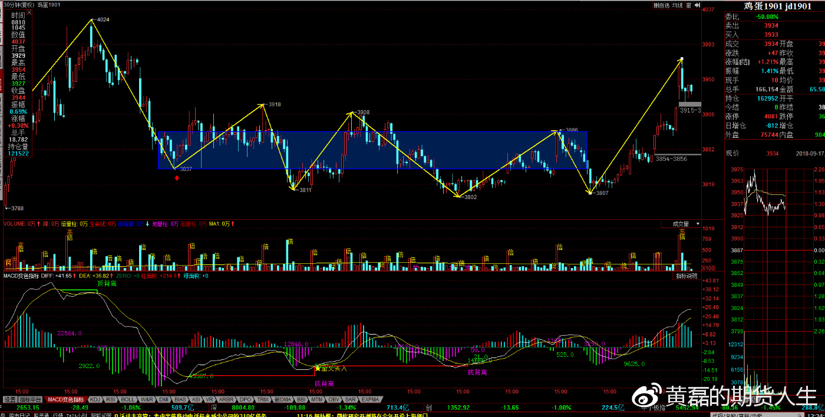Click the 委比 -50.00% value
The width and height of the screenshot is (825, 417).
[767, 16]
